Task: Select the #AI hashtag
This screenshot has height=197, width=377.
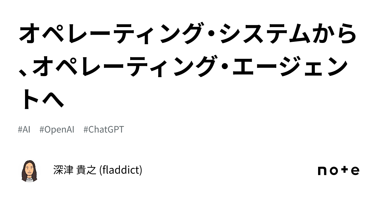Action: 24,130
